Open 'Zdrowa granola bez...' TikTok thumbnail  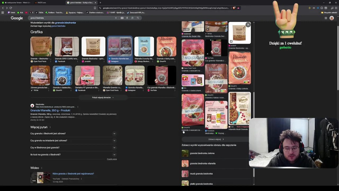[x=40, y=76]
